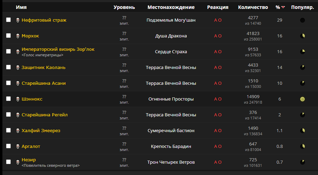Select the checkbox next to Старейшина Асани
Viewport: 318px width, 175px height.
pyautogui.click(x=9, y=83)
